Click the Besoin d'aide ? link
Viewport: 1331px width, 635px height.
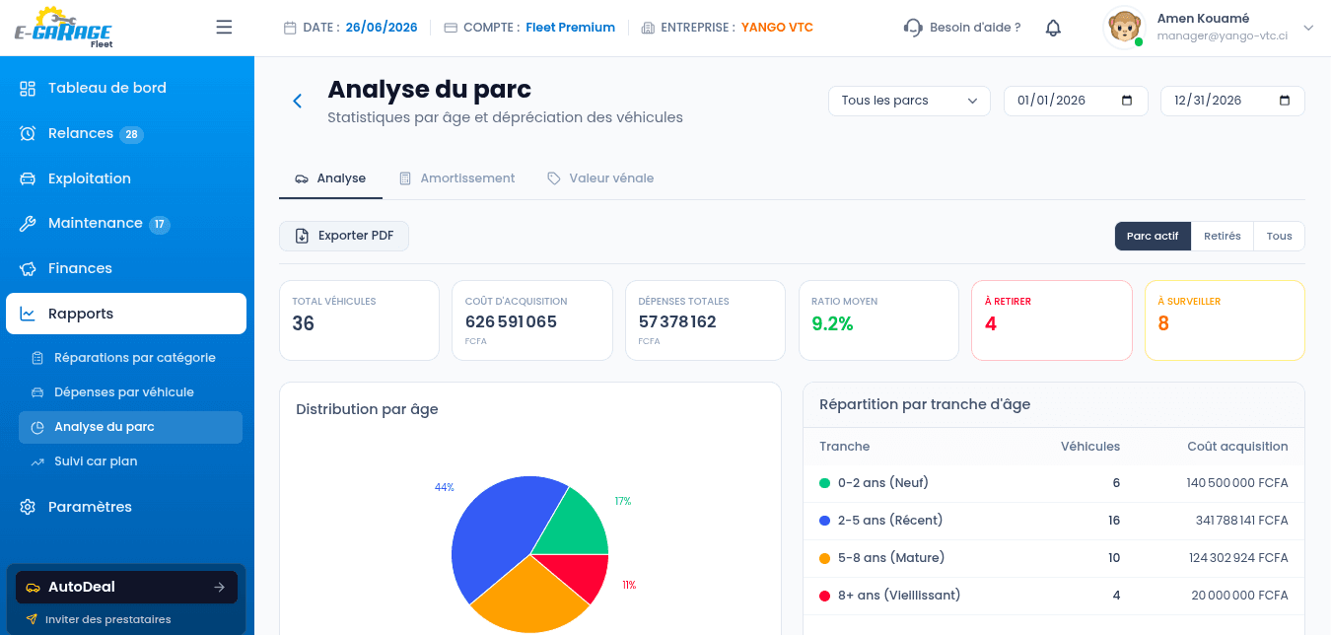click(975, 28)
